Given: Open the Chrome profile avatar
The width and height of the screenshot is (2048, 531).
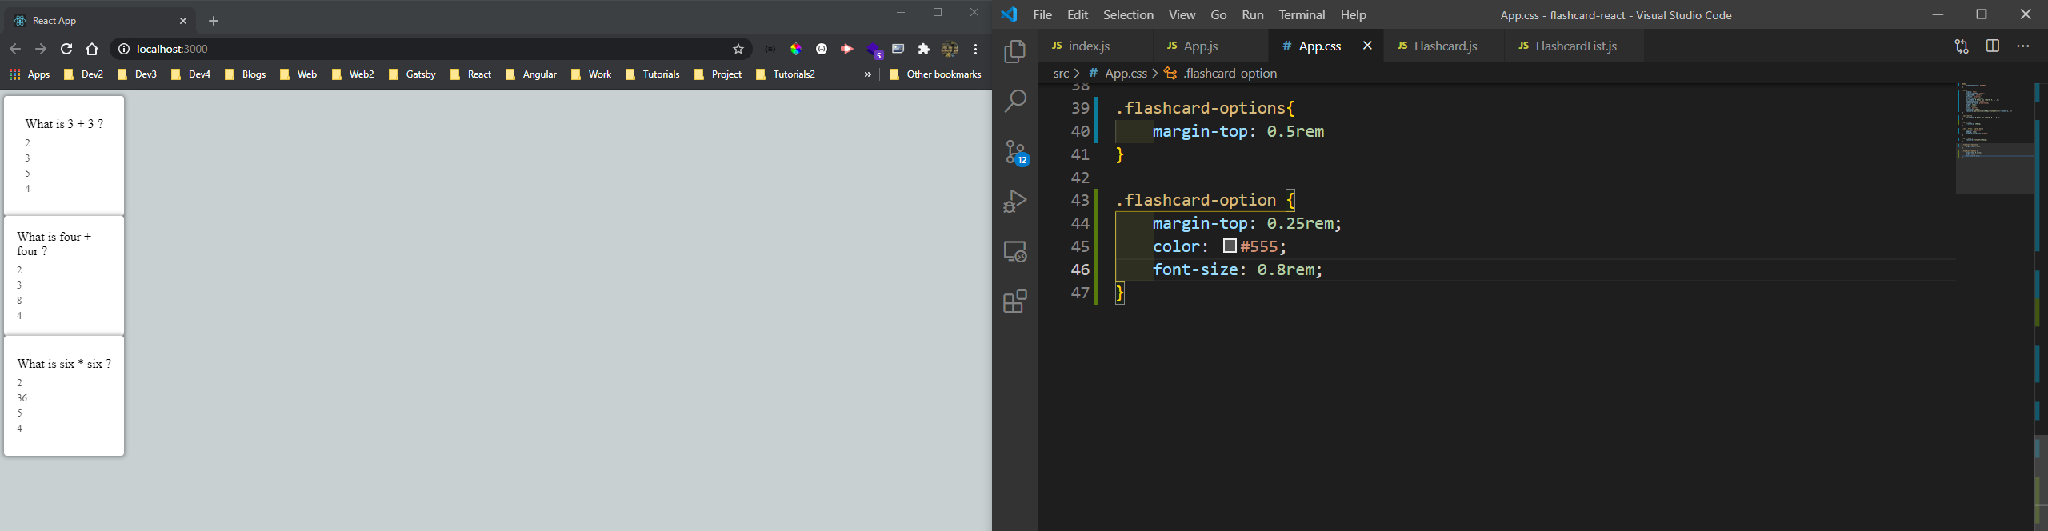Looking at the screenshot, I should pos(950,49).
